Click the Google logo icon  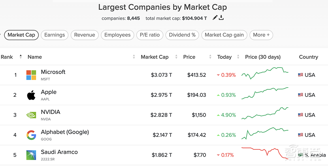[31, 135]
